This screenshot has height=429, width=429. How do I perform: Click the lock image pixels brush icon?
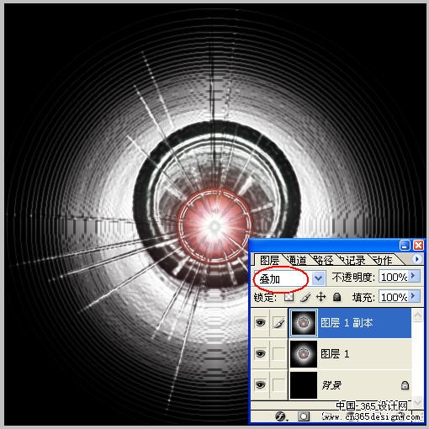[305, 297]
